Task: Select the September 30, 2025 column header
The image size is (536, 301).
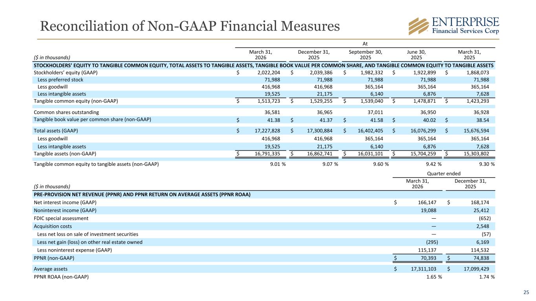Action: pos(366,54)
